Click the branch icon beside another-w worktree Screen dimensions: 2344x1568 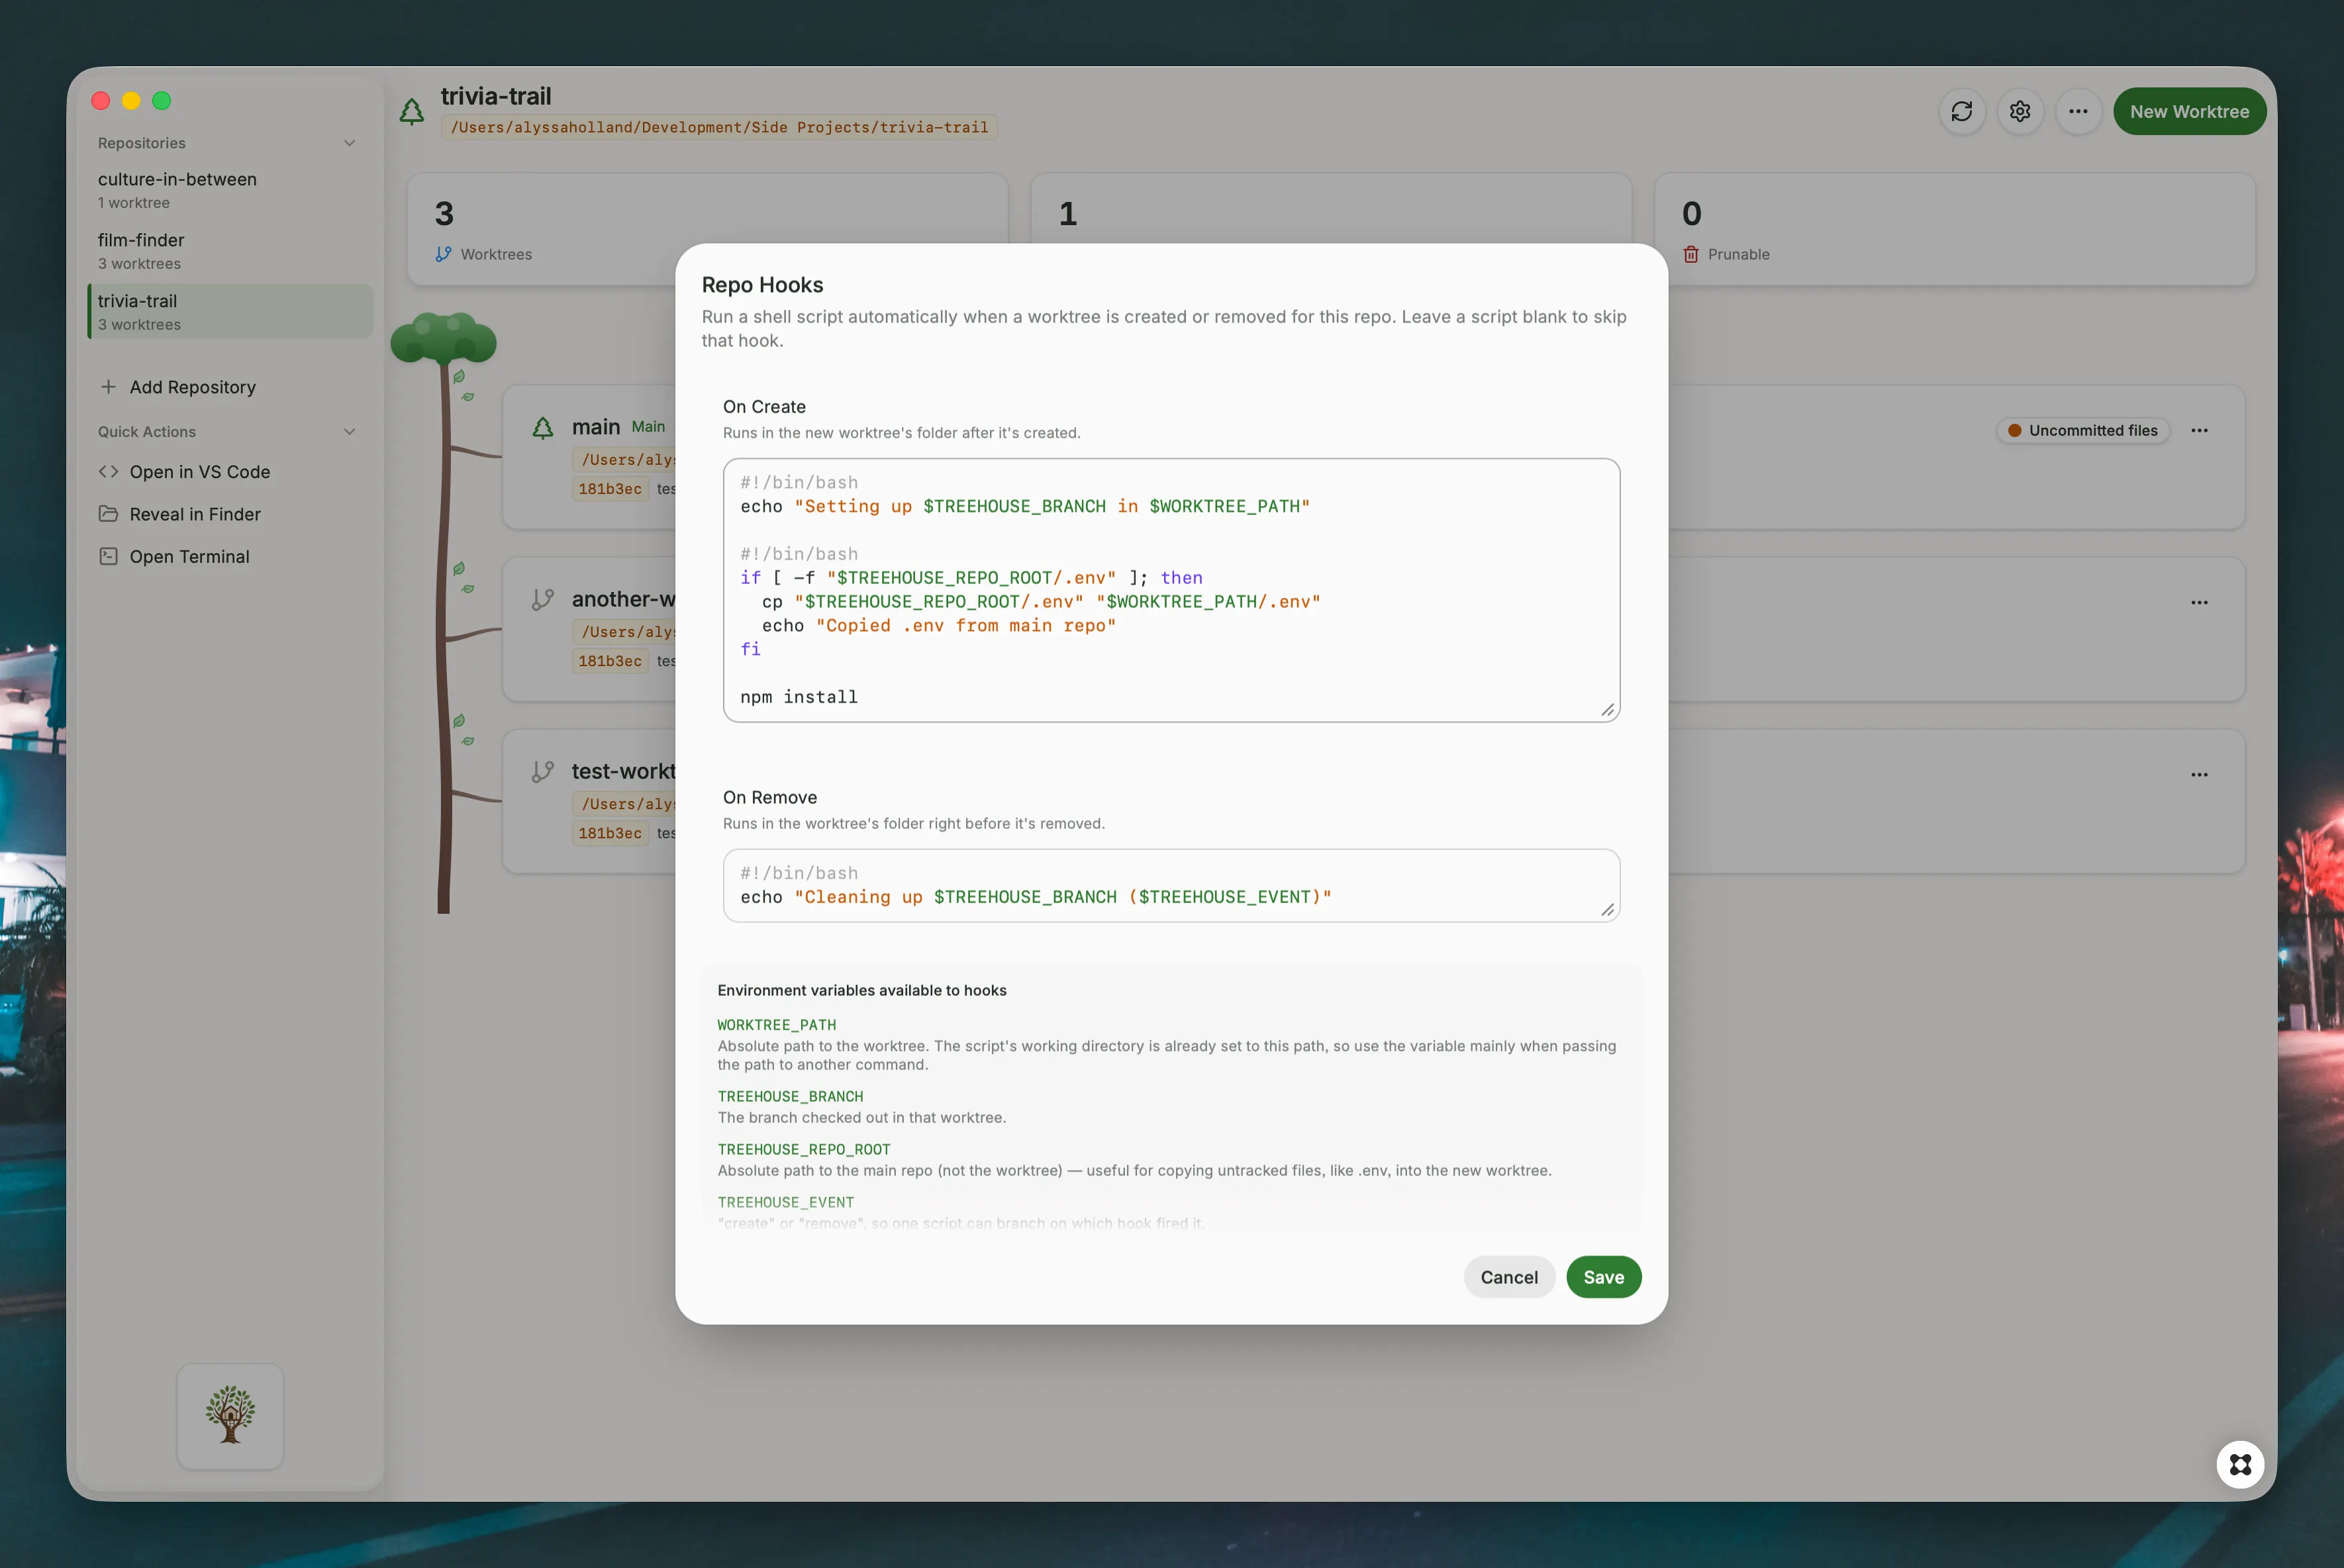[543, 600]
